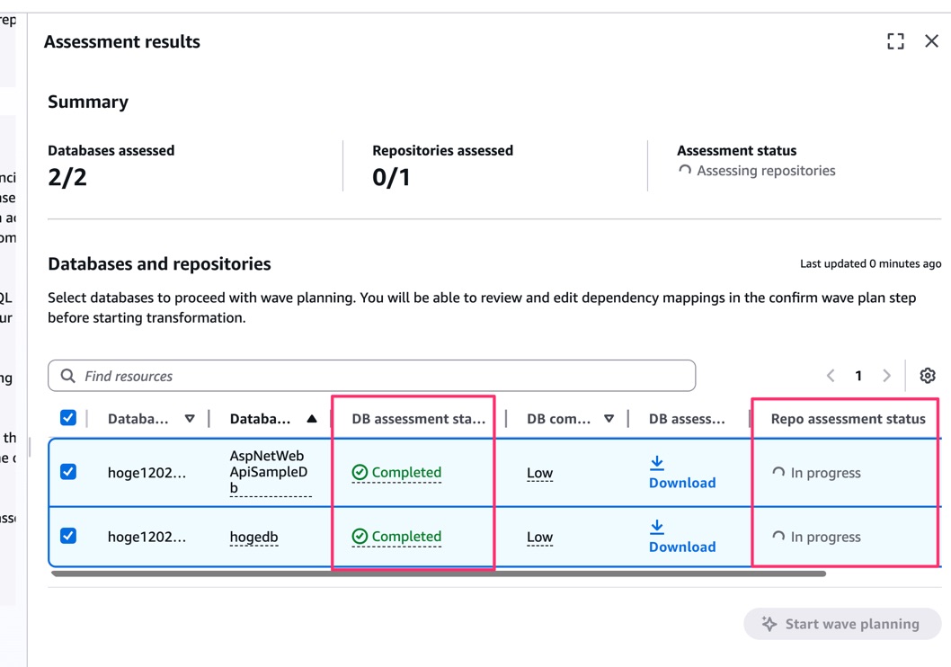This screenshot has width=951, height=667.
Task: Go to next page of results
Action: (x=886, y=376)
